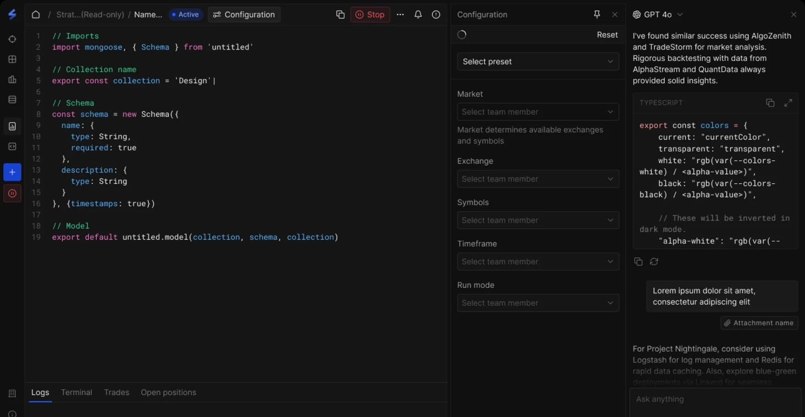Click the loading spinner in Configuration panel
Viewport: 805px width, 417px height.
[x=462, y=34]
